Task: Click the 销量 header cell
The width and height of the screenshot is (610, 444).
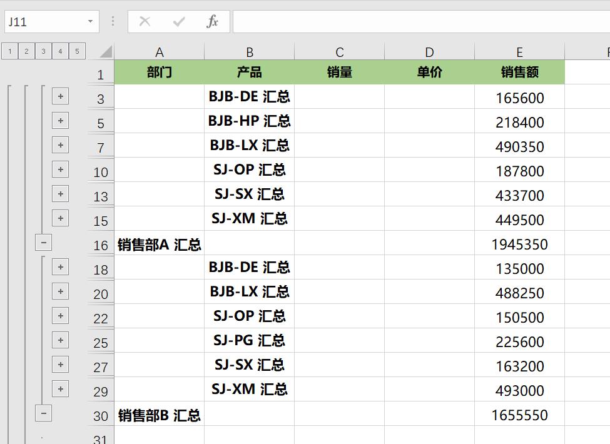Action: coord(339,73)
